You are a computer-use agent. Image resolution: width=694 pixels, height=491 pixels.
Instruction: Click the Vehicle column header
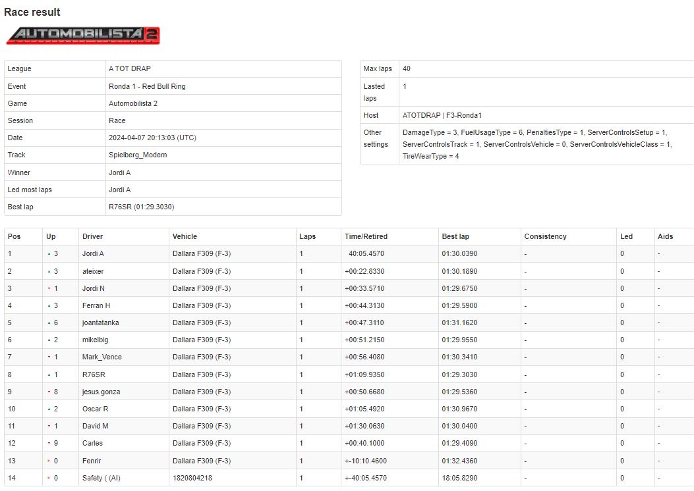(185, 236)
